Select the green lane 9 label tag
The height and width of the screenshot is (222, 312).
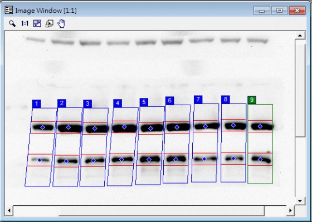(x=252, y=100)
